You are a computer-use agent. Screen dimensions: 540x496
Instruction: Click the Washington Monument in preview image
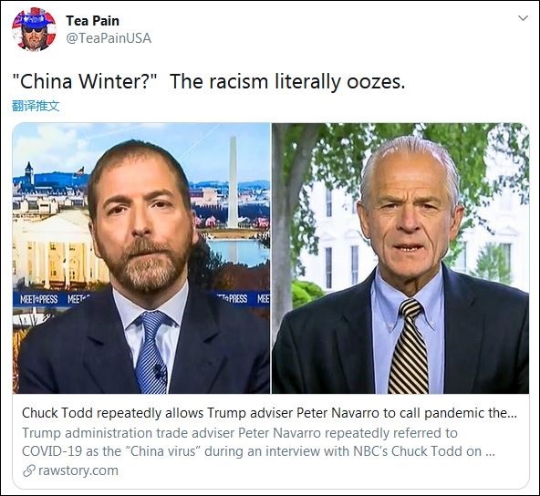[234, 181]
